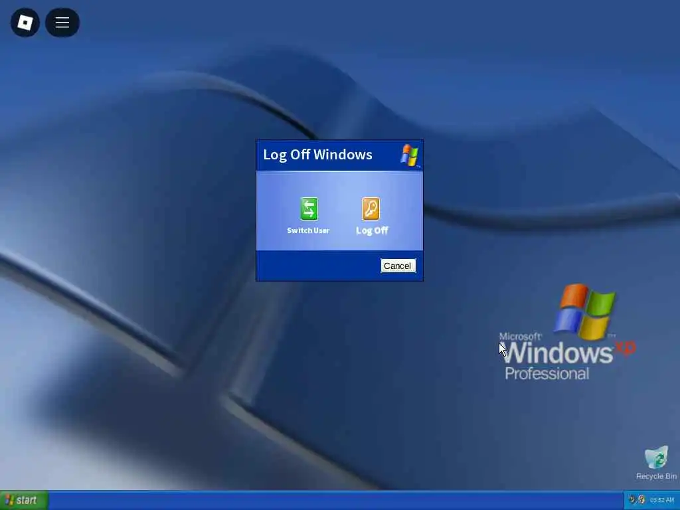Open the Start menu
The image size is (680, 510).
click(24, 501)
